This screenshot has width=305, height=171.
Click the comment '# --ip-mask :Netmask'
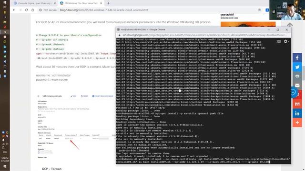pos(50,44)
